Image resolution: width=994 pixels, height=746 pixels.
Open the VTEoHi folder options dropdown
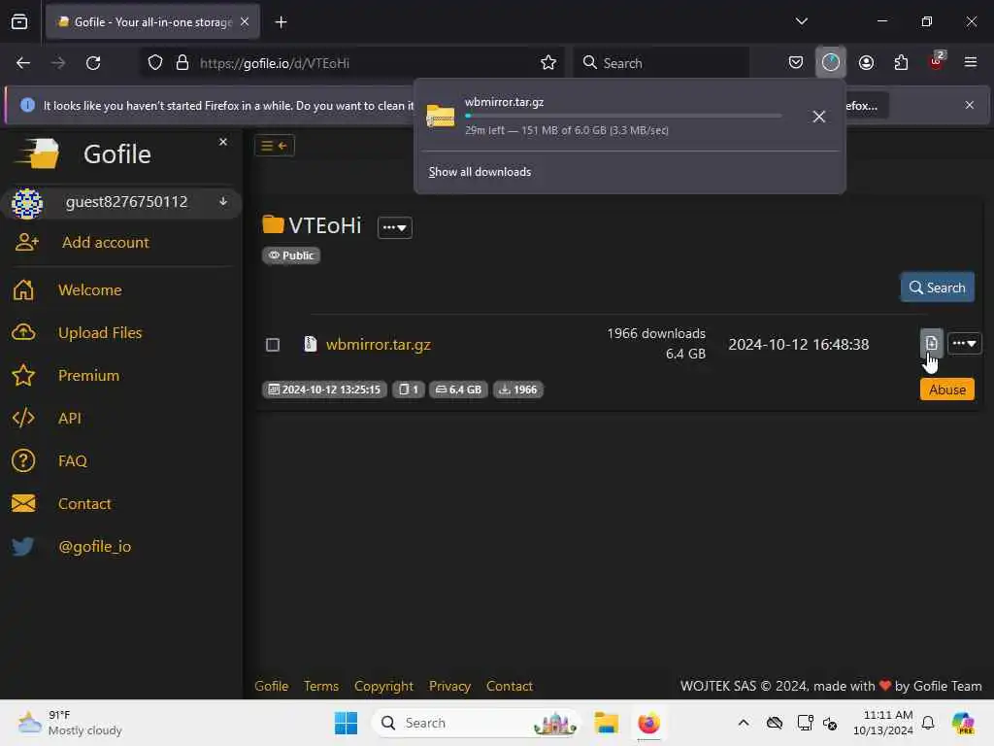pos(394,227)
